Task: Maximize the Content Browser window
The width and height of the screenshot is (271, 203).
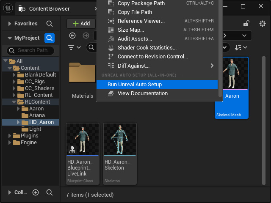Action: click(243, 6)
